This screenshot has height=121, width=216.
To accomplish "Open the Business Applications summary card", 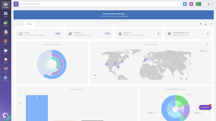I will pyautogui.click(x=188, y=34).
